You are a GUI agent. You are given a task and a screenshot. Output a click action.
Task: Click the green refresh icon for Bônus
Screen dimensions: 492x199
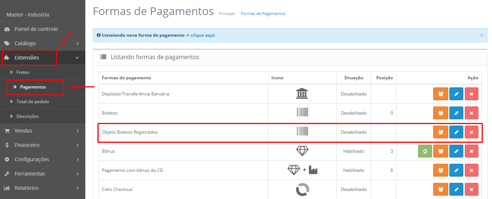425,151
